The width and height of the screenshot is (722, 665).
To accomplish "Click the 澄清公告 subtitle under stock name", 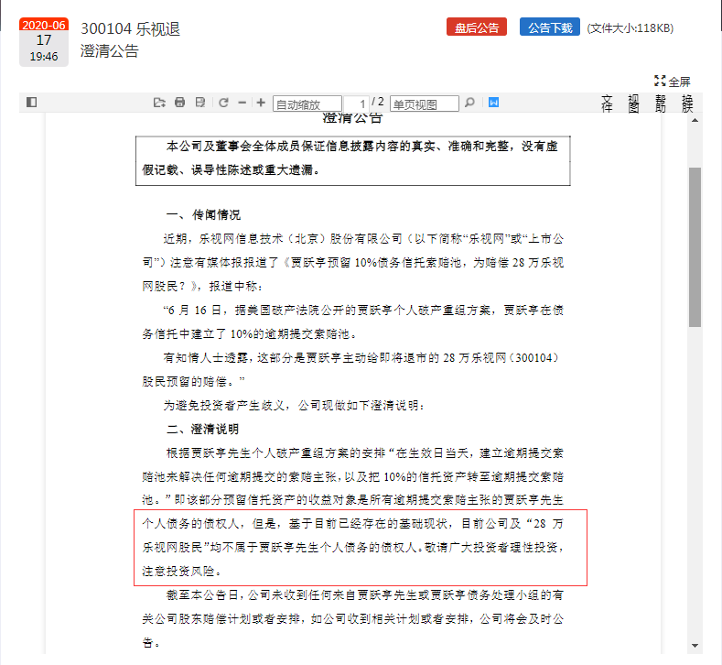I will pyautogui.click(x=110, y=50).
